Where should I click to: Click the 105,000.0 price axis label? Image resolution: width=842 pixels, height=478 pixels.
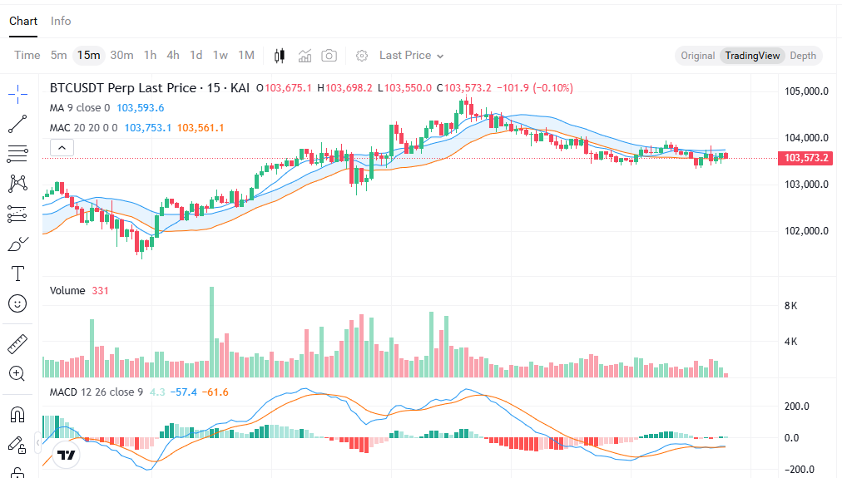tap(806, 91)
